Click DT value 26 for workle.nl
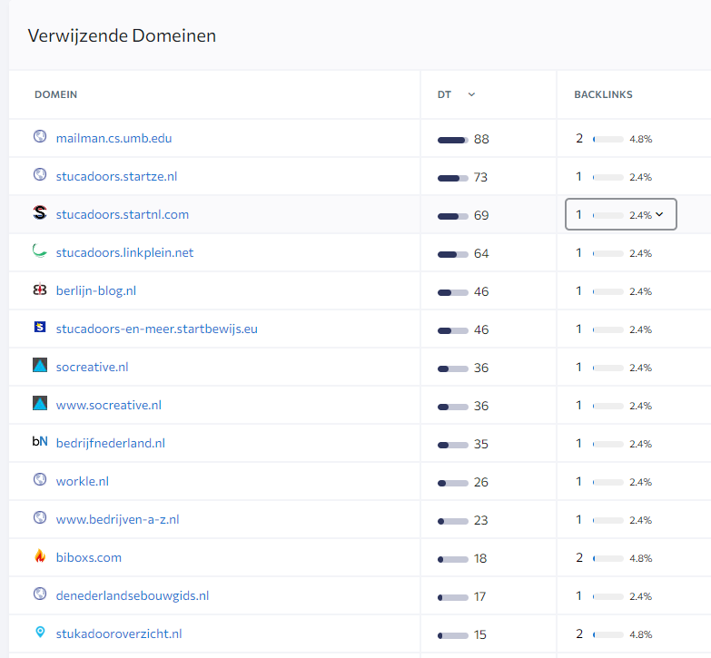This screenshot has width=711, height=658. click(x=481, y=482)
